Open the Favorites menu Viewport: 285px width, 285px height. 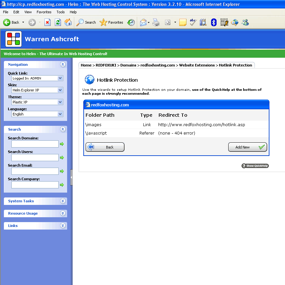pos(44,12)
